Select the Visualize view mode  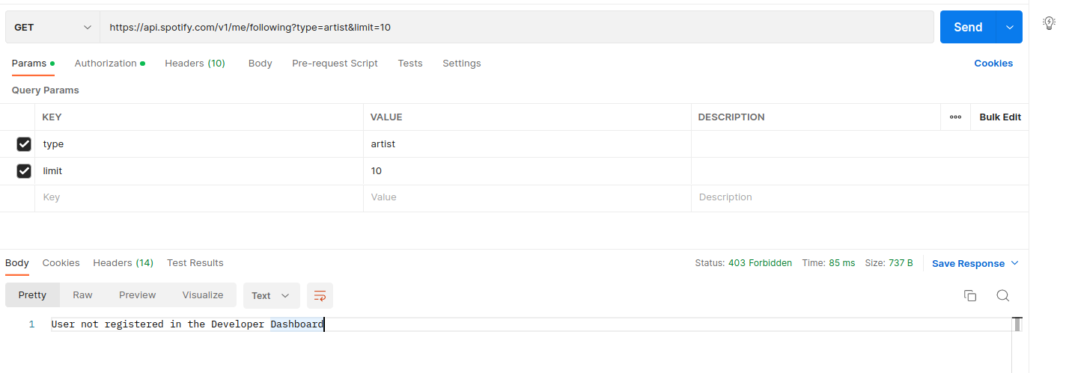coord(203,295)
